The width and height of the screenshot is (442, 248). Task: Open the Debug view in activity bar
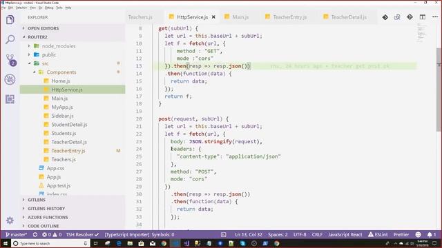10,79
